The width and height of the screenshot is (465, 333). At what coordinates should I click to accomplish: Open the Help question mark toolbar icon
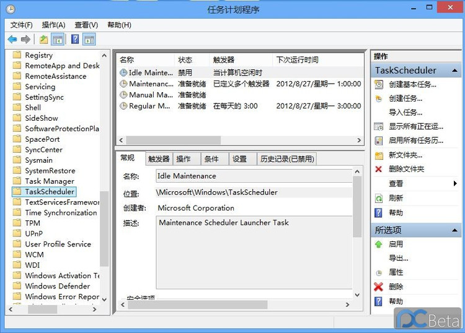[x=75, y=39]
